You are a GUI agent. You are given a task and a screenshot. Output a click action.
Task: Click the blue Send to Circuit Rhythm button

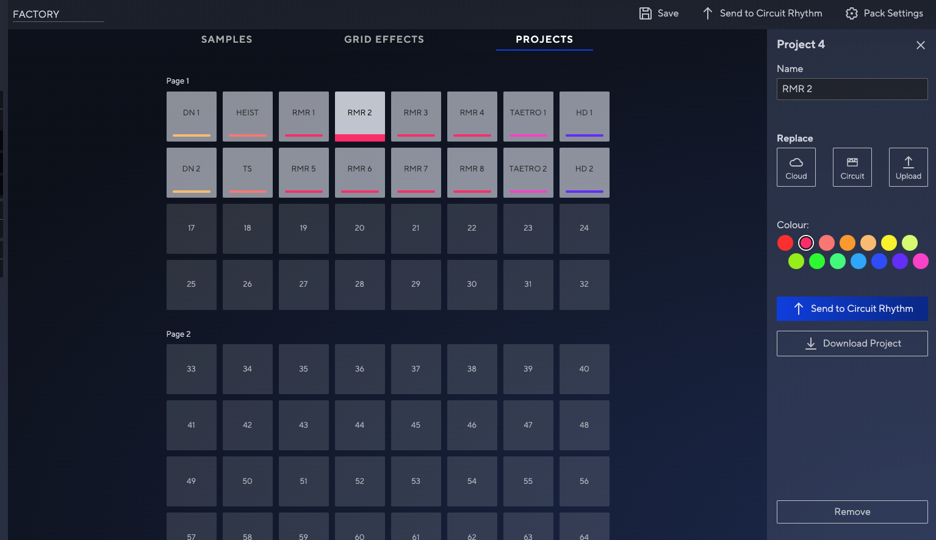852,308
